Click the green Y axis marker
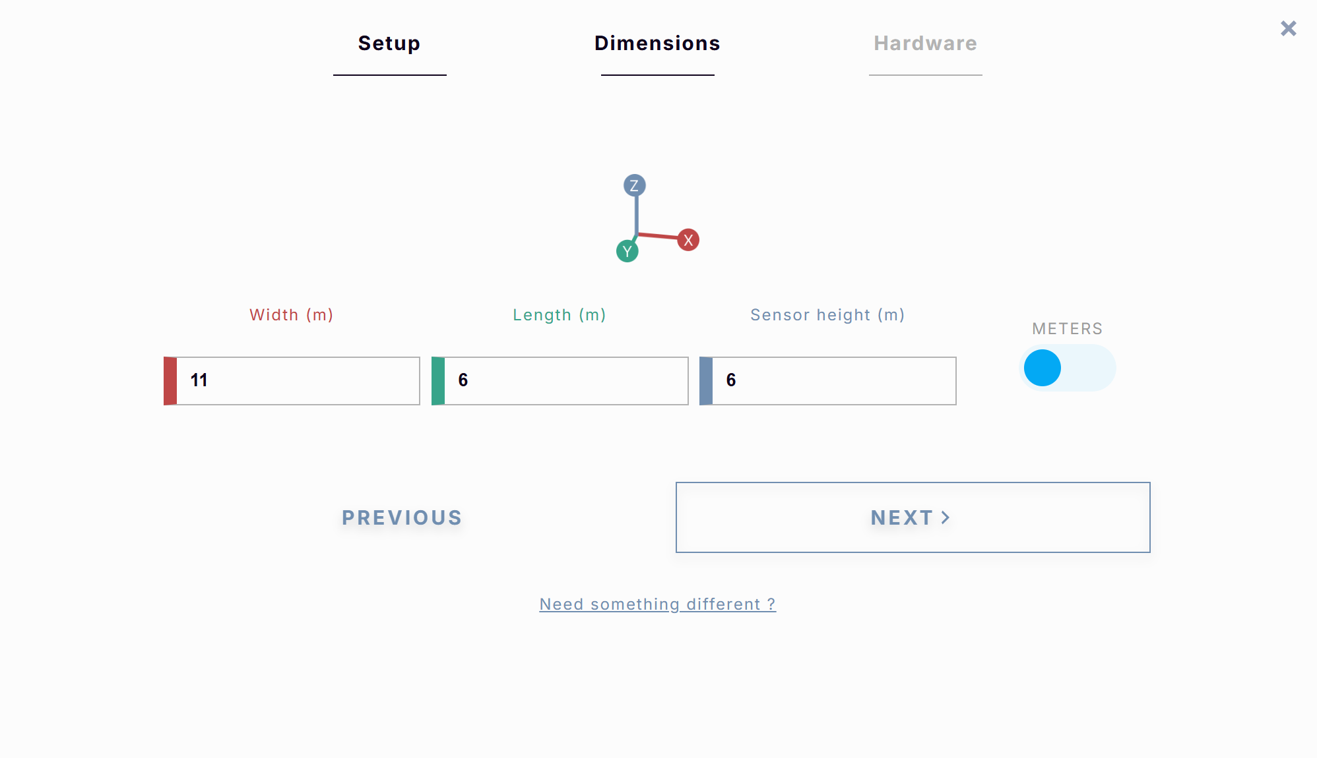The height and width of the screenshot is (758, 1317). tap(627, 251)
